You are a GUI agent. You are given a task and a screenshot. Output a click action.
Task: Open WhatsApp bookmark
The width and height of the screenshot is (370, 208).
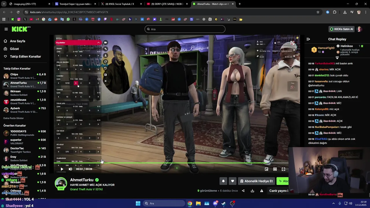coord(68,19)
